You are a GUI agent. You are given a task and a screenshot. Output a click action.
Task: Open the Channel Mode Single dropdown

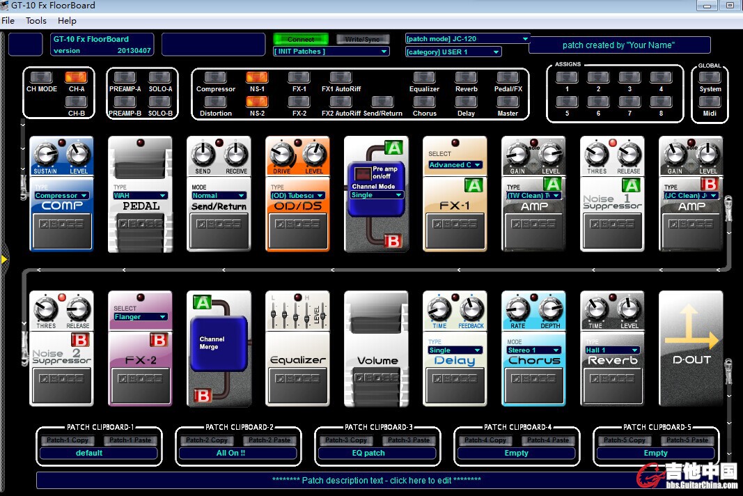pos(376,195)
